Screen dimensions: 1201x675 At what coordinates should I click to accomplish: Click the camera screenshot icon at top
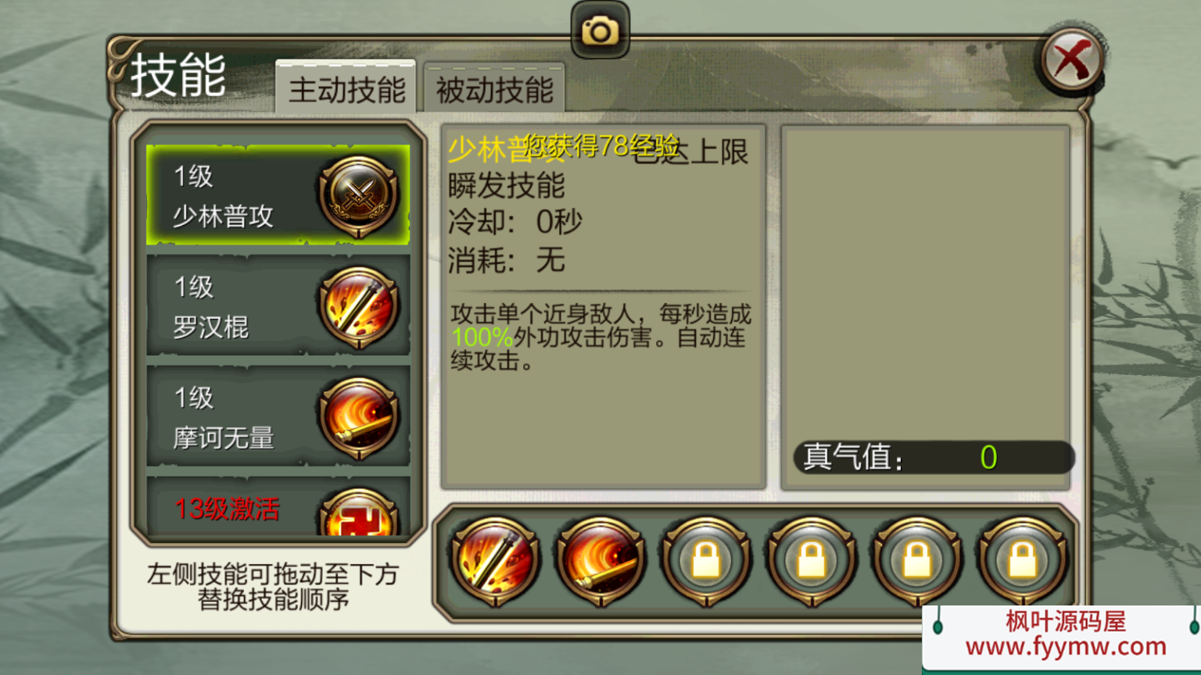pos(600,30)
